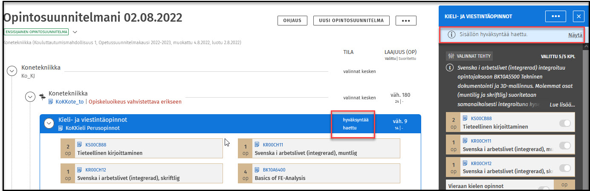Click the Näytä link in notification

575,35
